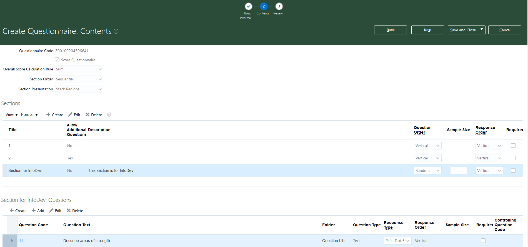Click the Response Type column header
The image size is (528, 247).
pos(394,225)
